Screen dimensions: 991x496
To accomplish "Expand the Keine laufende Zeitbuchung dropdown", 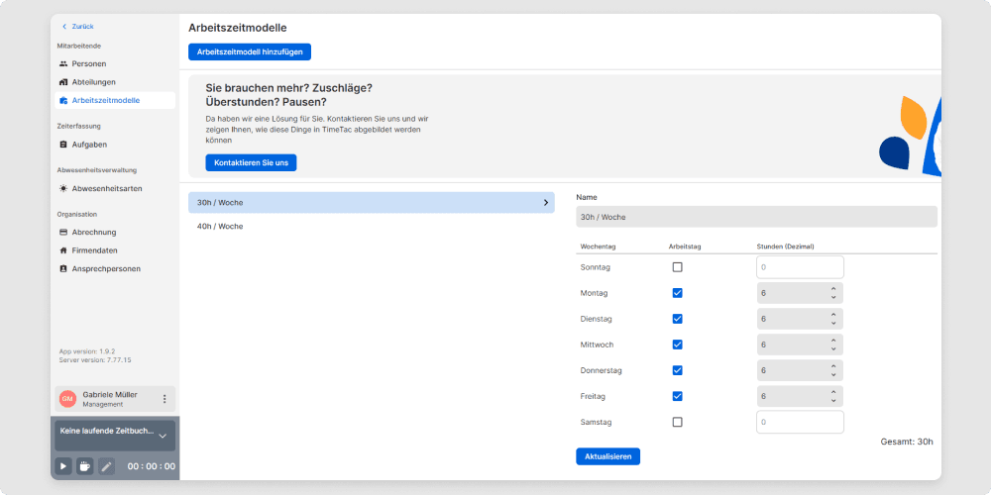I will tap(163, 436).
